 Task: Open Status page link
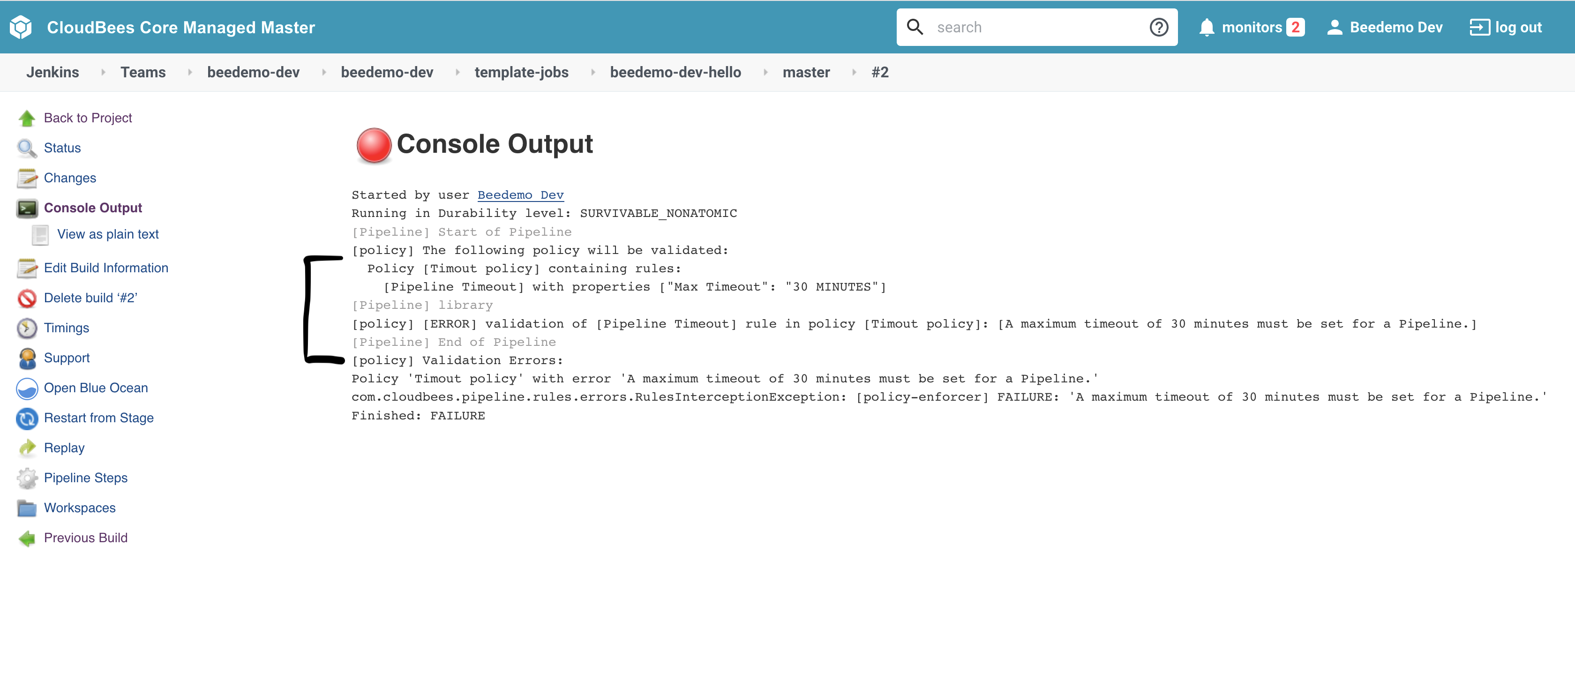tap(62, 148)
